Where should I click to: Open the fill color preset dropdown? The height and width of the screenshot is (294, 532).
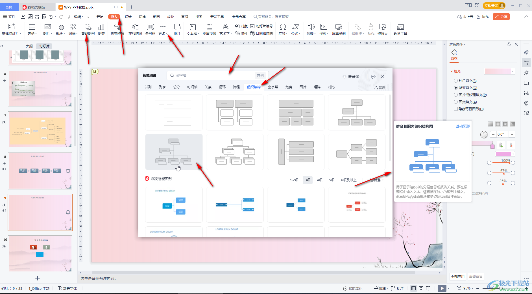tap(513, 71)
